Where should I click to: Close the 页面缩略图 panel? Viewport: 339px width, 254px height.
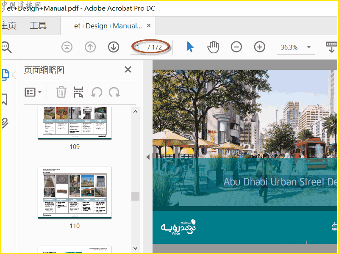pos(128,69)
